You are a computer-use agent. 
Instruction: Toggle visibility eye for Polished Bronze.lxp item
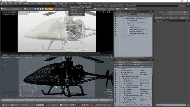(x=116, y=28)
